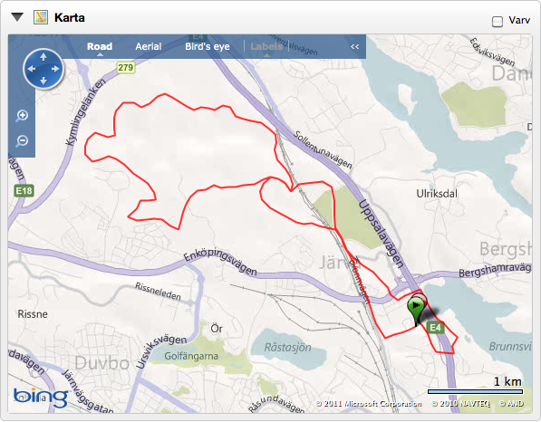Switch to Aerial map view
The image size is (541, 422).
pyautogui.click(x=149, y=46)
